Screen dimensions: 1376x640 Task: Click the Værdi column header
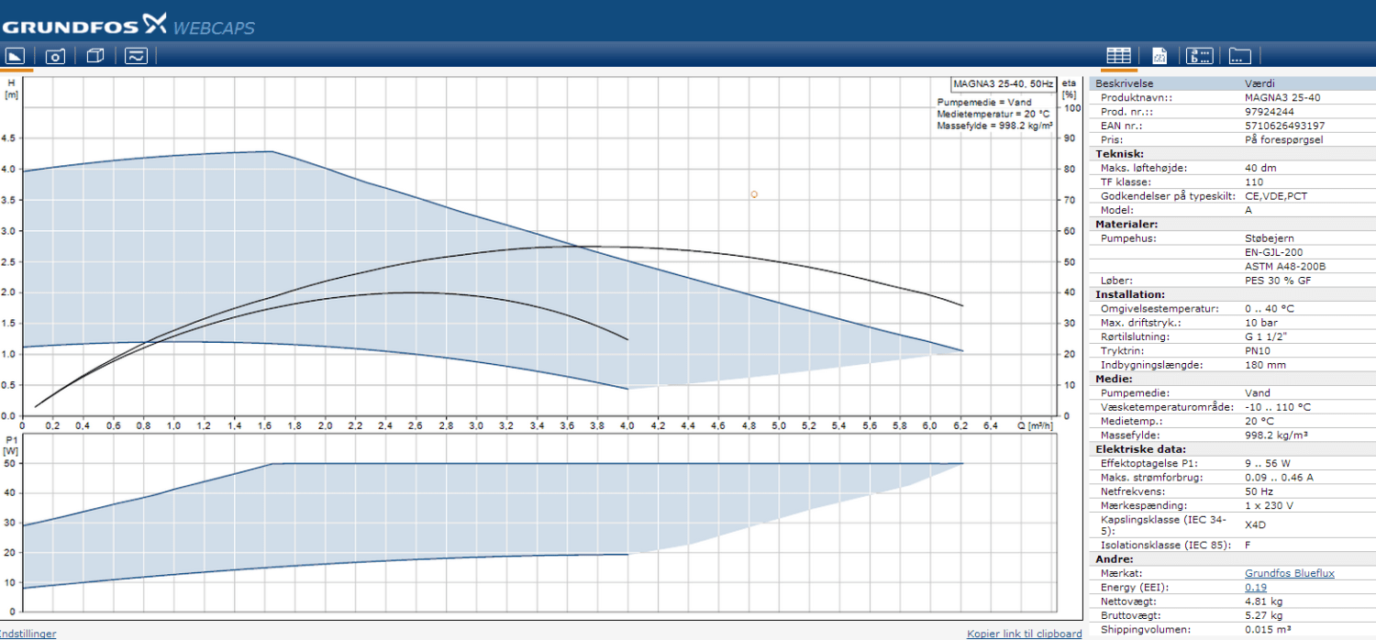coord(1259,83)
